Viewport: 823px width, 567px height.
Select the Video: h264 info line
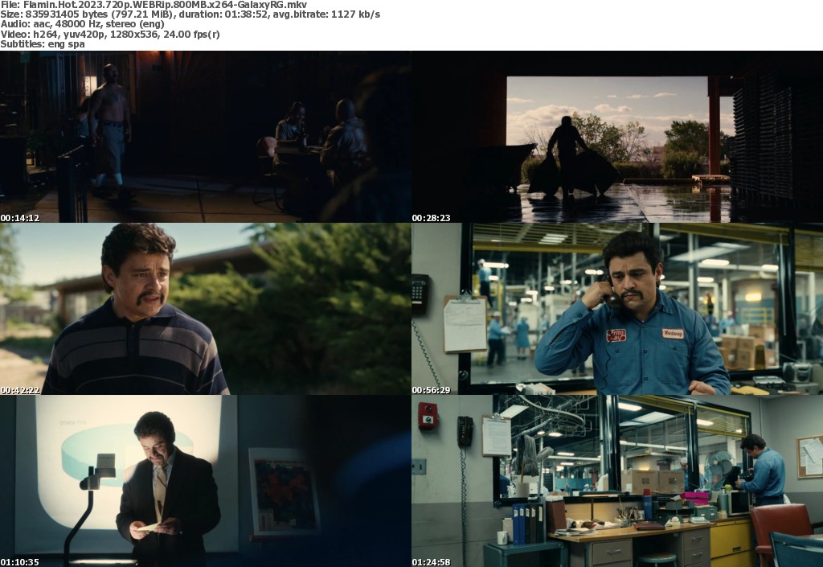pos(110,34)
